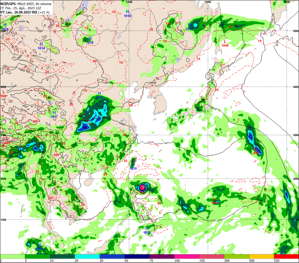Click the '140E' longitude label
This screenshot has width=299, height=263.
pyautogui.click(x=208, y=2)
